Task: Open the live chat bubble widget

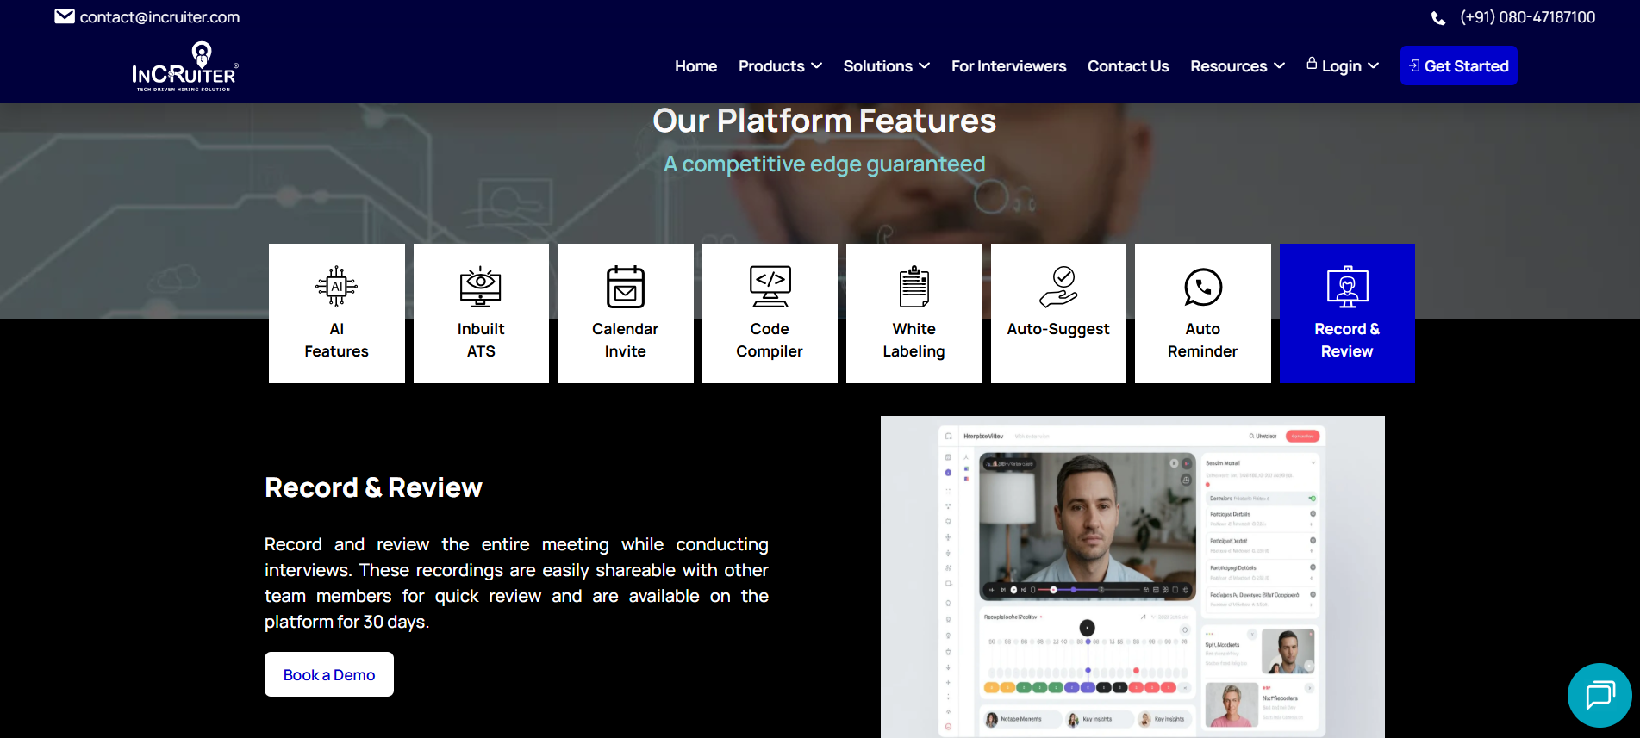Action: (x=1599, y=695)
